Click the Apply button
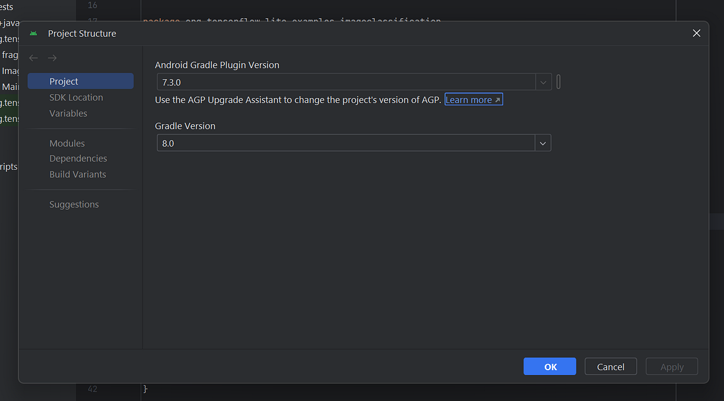724x401 pixels. [672, 366]
